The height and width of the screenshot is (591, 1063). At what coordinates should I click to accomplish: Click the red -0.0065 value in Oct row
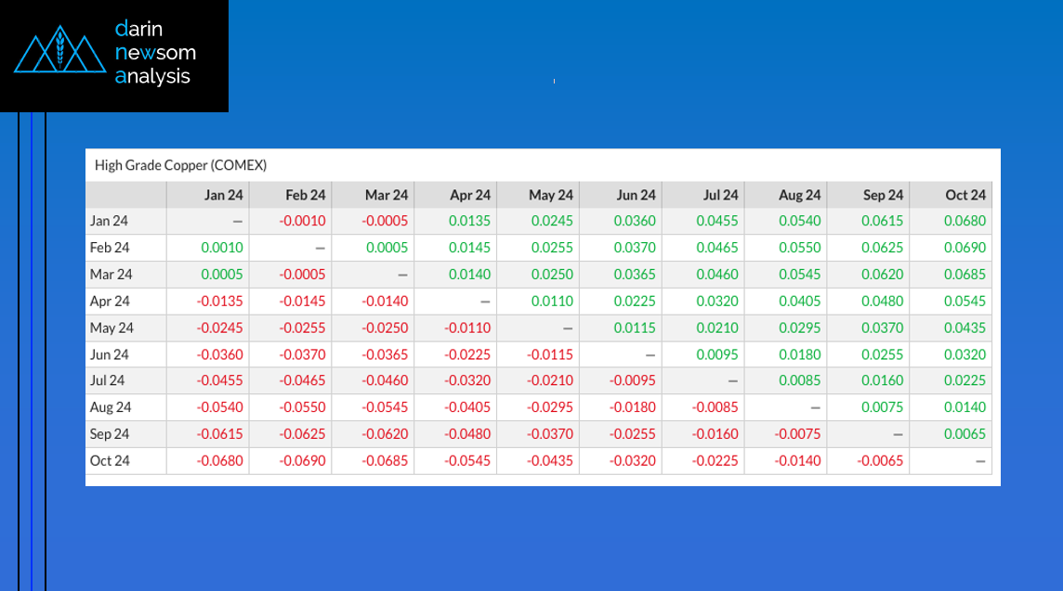click(882, 461)
